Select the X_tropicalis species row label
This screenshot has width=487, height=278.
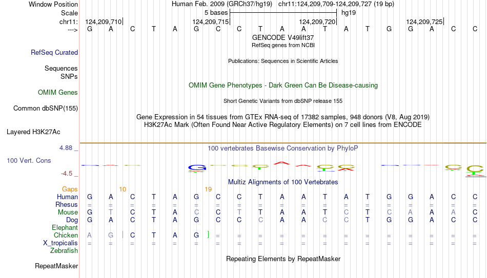coord(60,243)
